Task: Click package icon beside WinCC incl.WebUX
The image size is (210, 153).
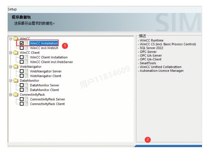Action: (x=26, y=48)
